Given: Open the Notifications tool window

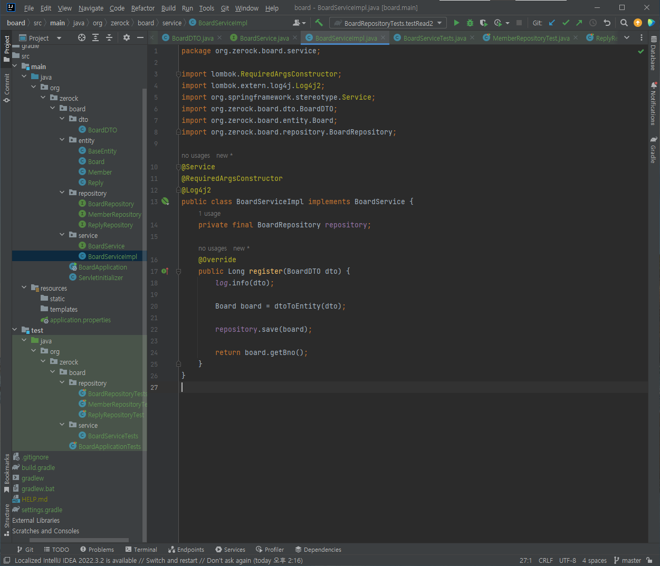Looking at the screenshot, I should (654, 103).
